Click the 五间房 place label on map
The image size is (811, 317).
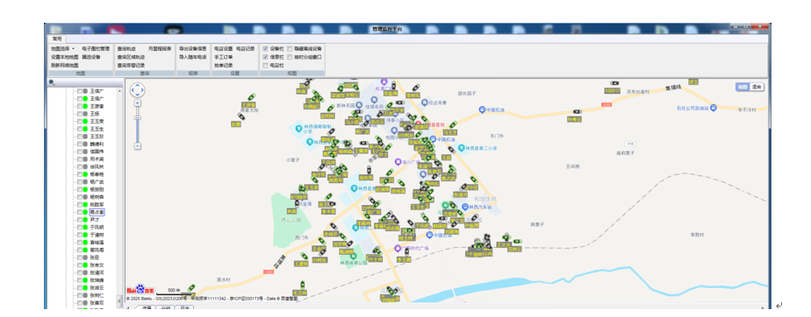[573, 166]
